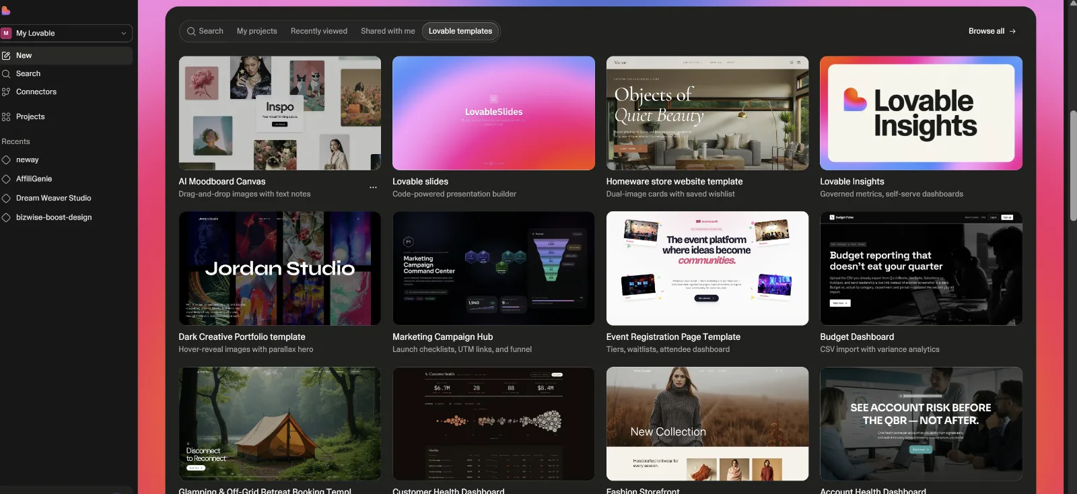1077x494 pixels.
Task: Switch to the Shared with me tab
Action: pos(388,31)
